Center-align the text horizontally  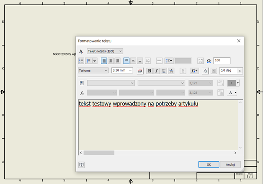(110, 61)
